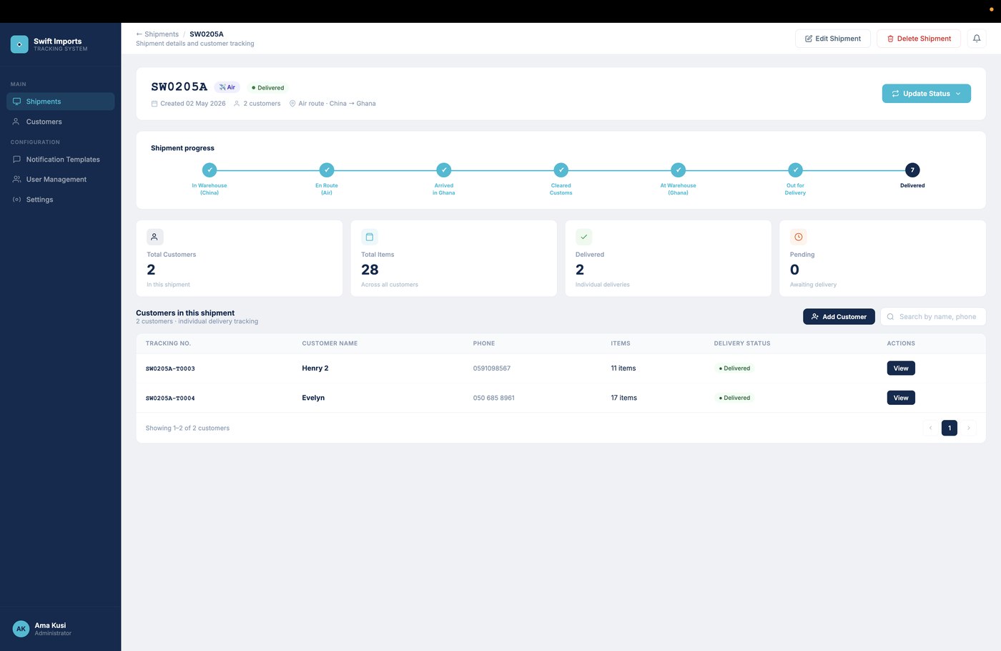Viewport: 1001px width, 651px height.
Task: Click the Ama Kusi Administrator profile
Action: 60,629
